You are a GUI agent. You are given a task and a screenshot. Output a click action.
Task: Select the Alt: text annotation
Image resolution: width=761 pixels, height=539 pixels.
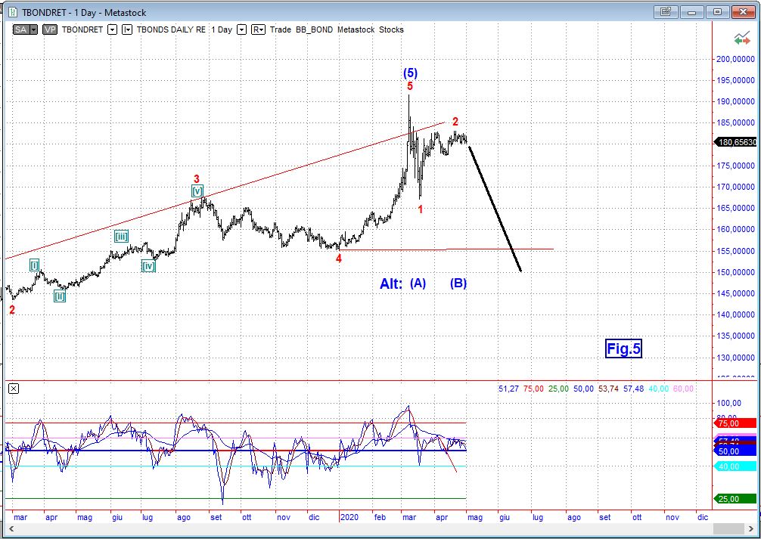(x=390, y=283)
